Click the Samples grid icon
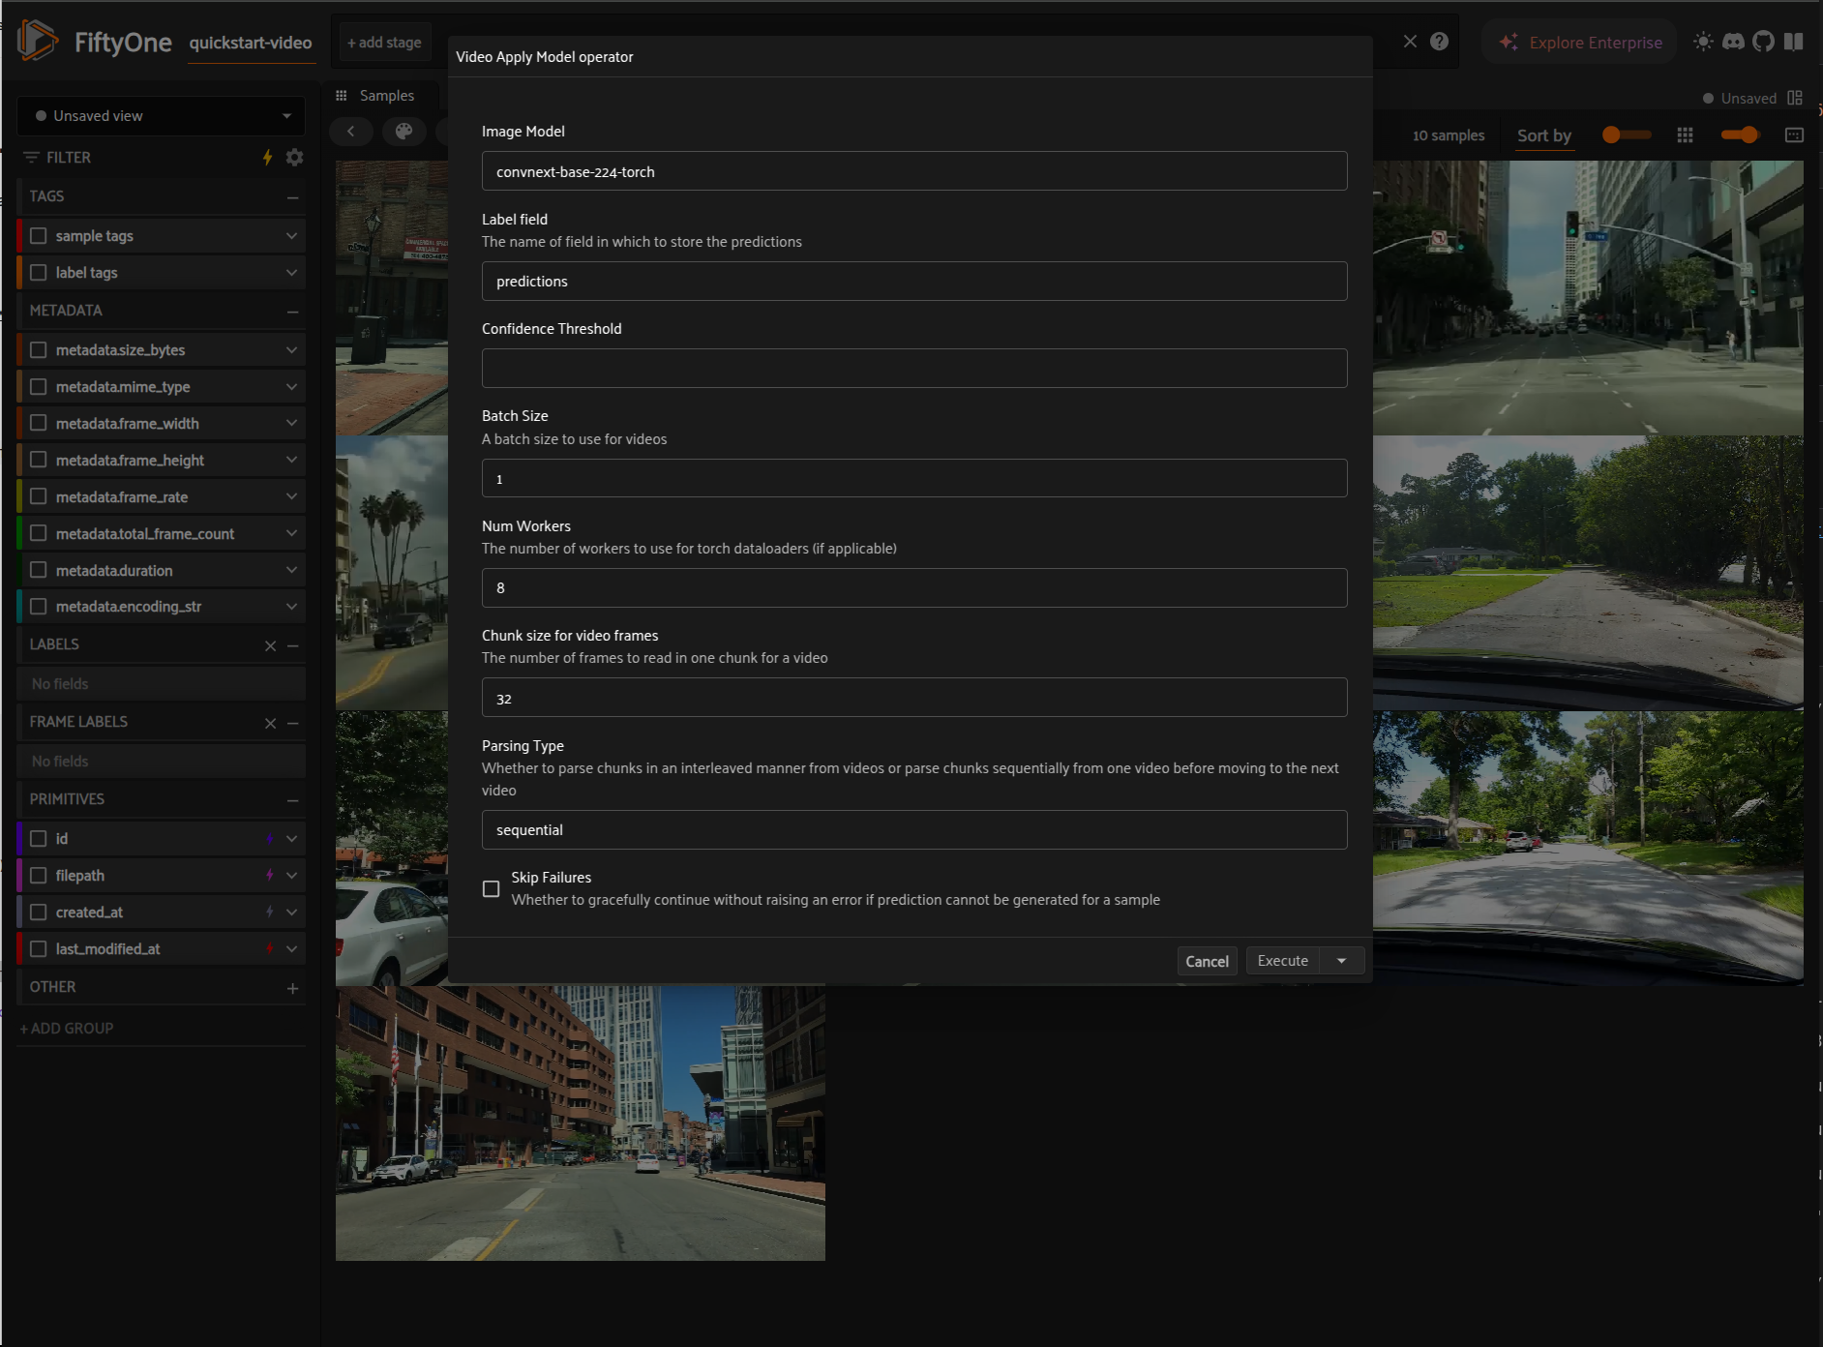Viewport: 1823px width, 1347px height. tap(342, 95)
